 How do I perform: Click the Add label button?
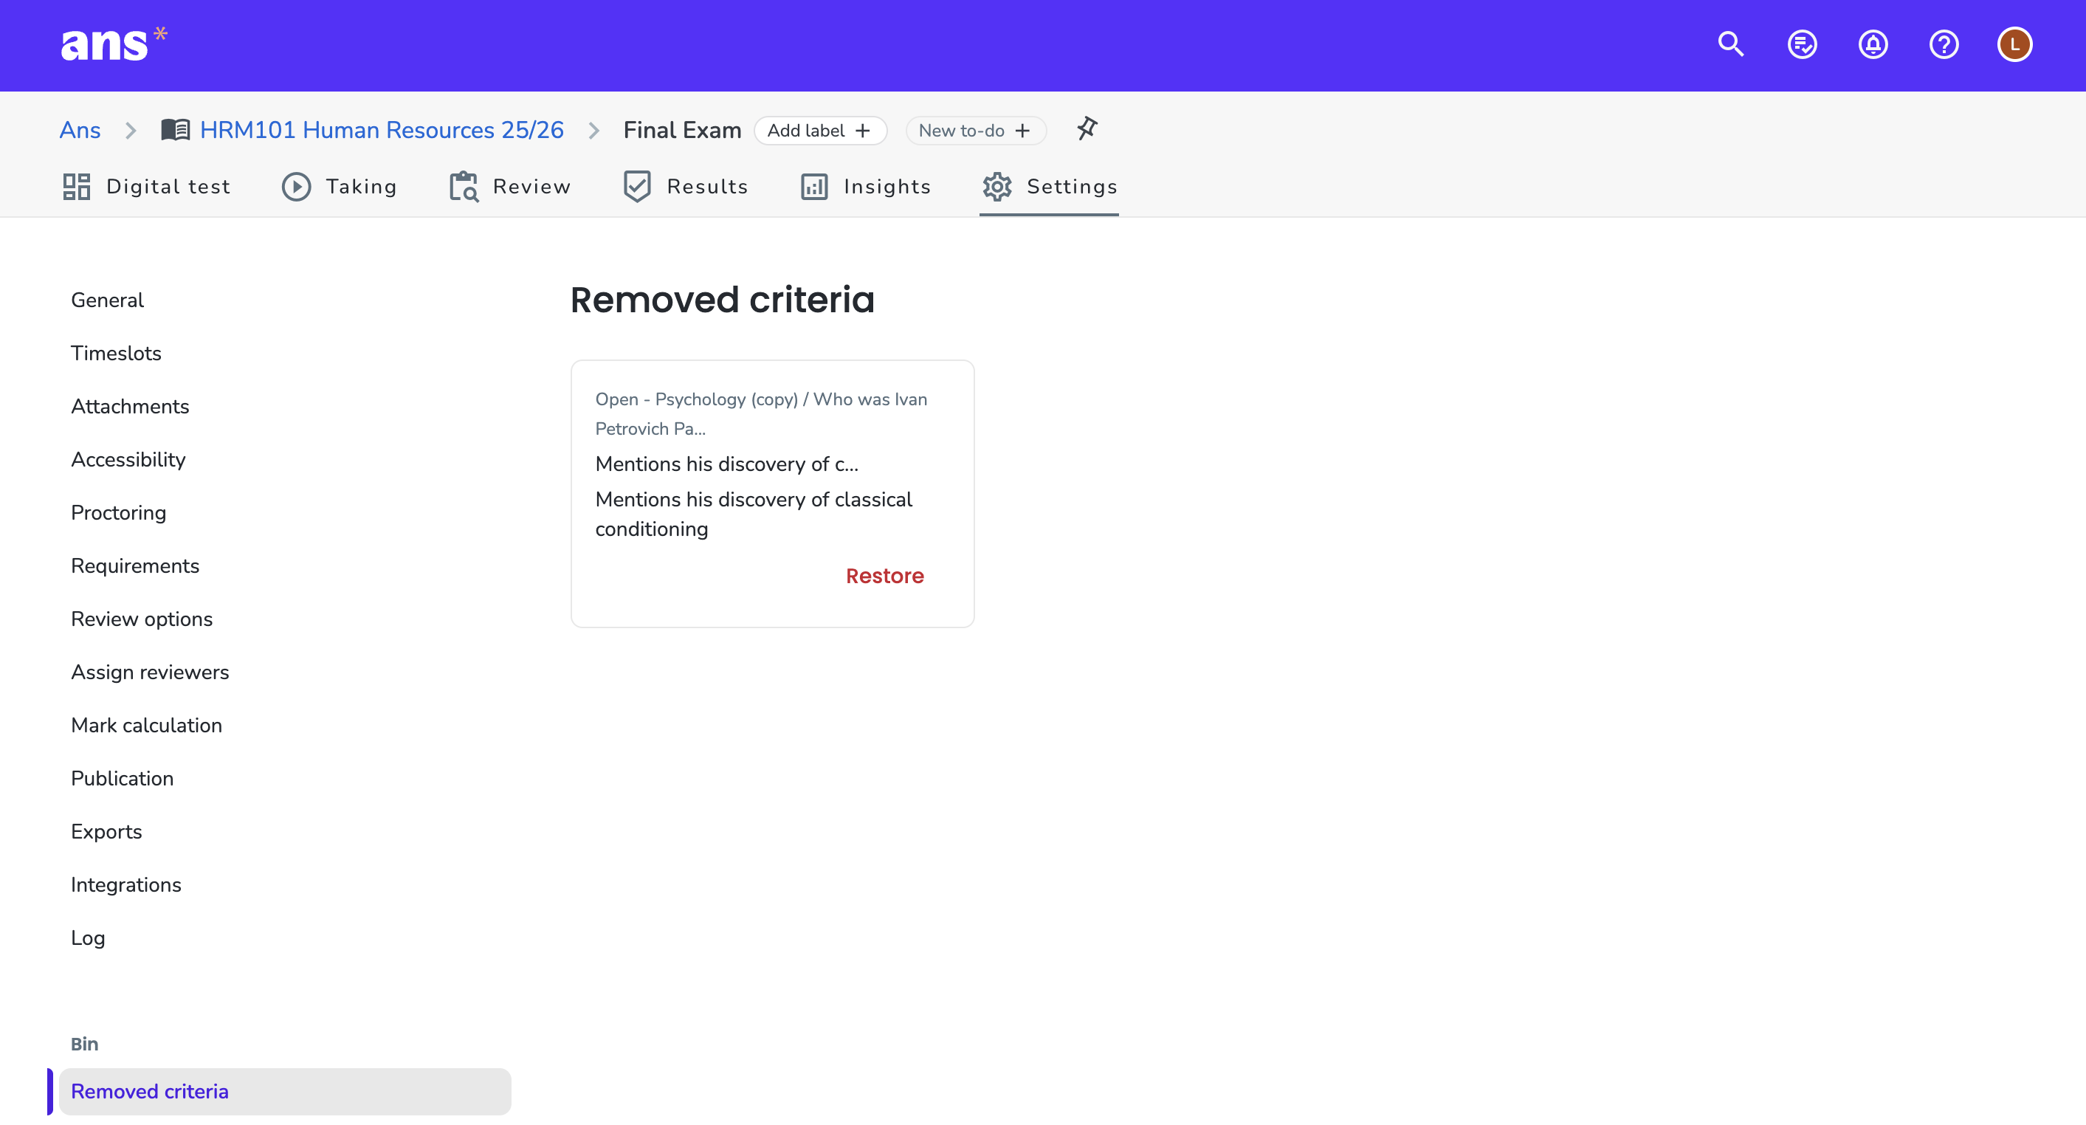pyautogui.click(x=820, y=131)
